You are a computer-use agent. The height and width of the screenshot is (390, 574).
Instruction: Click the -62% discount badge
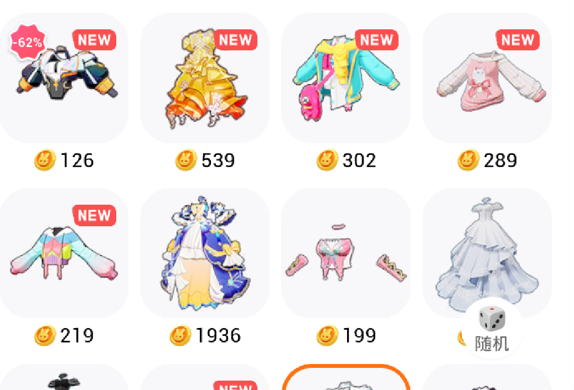tap(28, 42)
